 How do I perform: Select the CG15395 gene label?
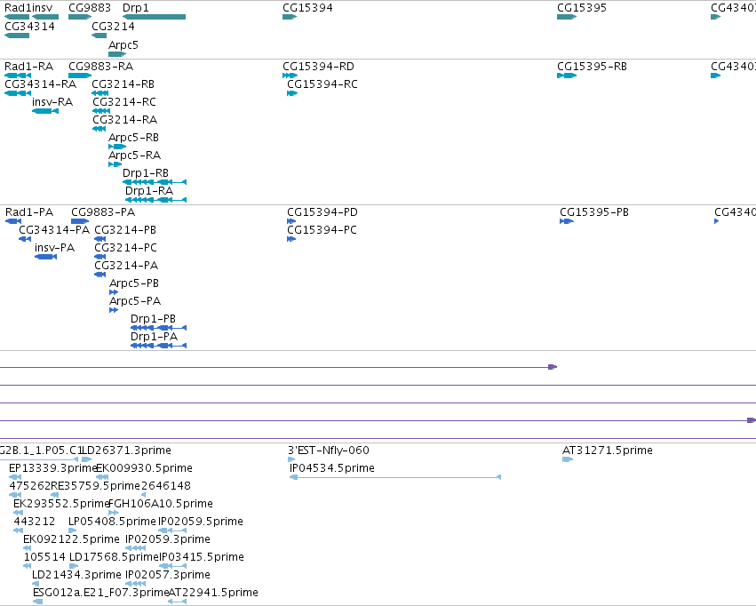coord(582,8)
